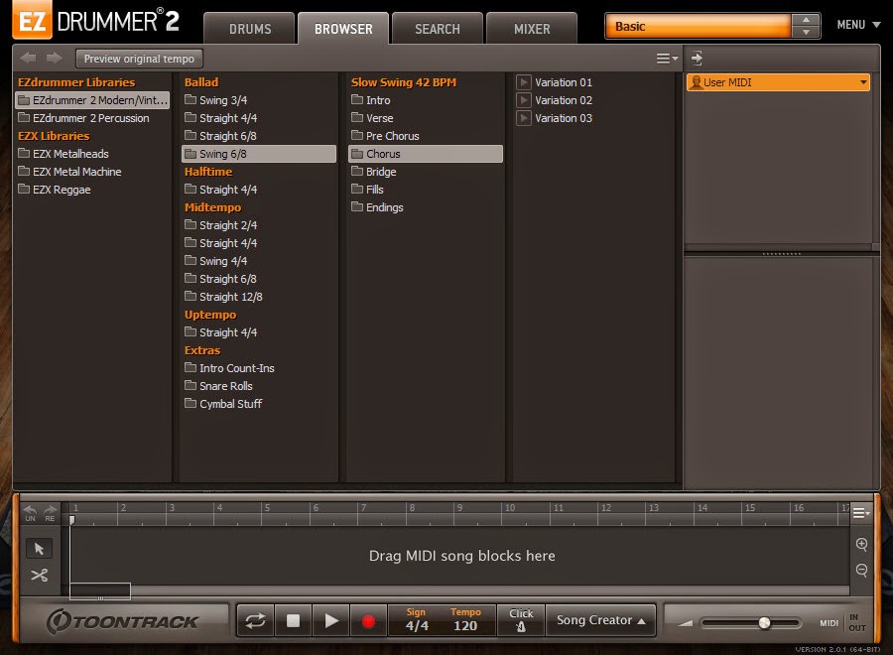Click the Preview original tempo button
This screenshot has width=893, height=655.
(137, 58)
